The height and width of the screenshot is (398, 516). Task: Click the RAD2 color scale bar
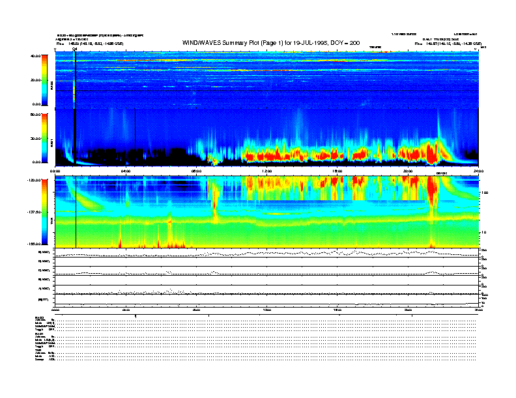pyautogui.click(x=44, y=79)
